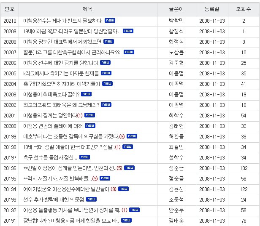
Task: Click new badge on post 20196
Action: (129, 168)
